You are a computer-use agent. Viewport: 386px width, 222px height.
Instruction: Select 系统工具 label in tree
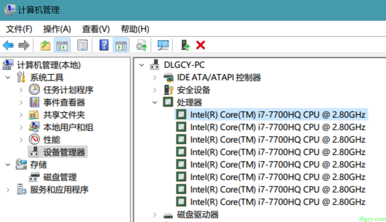47,78
